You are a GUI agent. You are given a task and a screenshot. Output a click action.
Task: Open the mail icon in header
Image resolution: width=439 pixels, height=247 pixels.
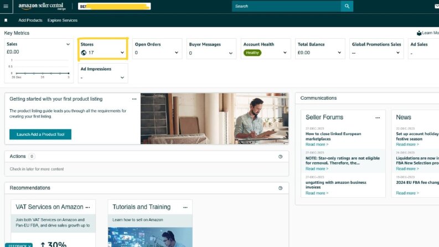click(x=436, y=6)
